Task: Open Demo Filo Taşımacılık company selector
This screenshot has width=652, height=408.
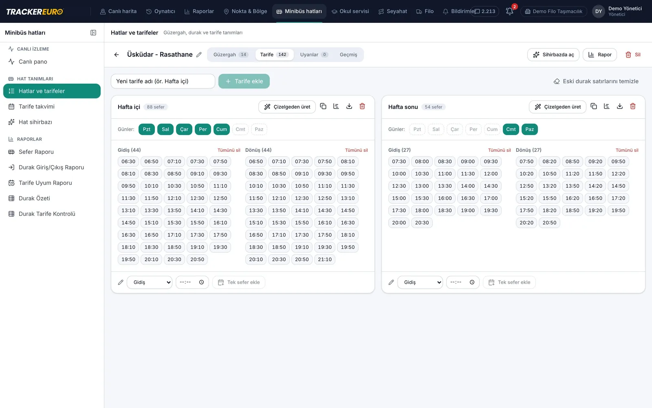Action: [x=554, y=11]
